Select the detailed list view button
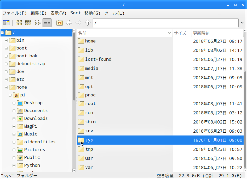Viewport: 247px width, 179px height. point(47,23)
